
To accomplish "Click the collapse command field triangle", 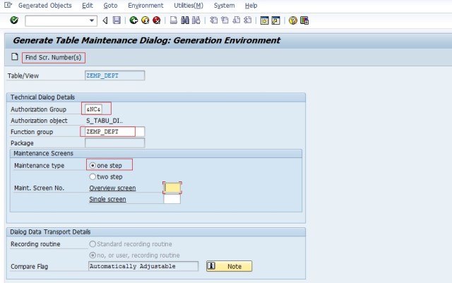I will [x=105, y=20].
